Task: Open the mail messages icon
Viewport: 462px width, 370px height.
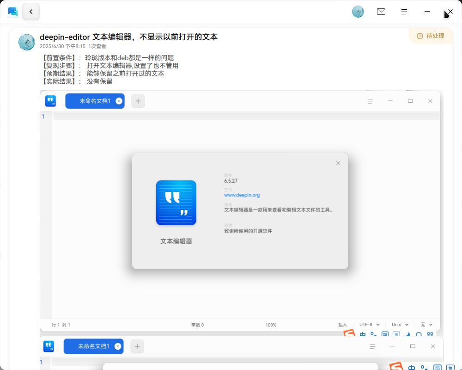Action: click(x=381, y=12)
